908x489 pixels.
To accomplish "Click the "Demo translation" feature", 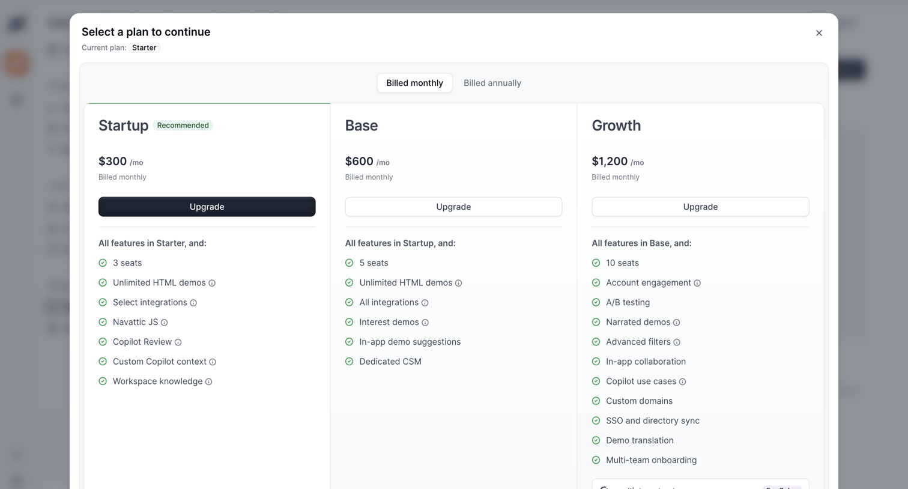I will tap(640, 440).
